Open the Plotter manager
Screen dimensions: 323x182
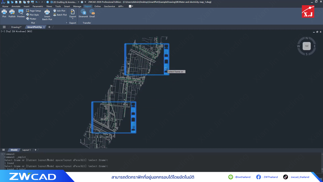coord(31,19)
